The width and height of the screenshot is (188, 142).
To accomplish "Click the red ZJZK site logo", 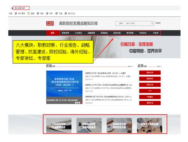I will tap(50, 23).
